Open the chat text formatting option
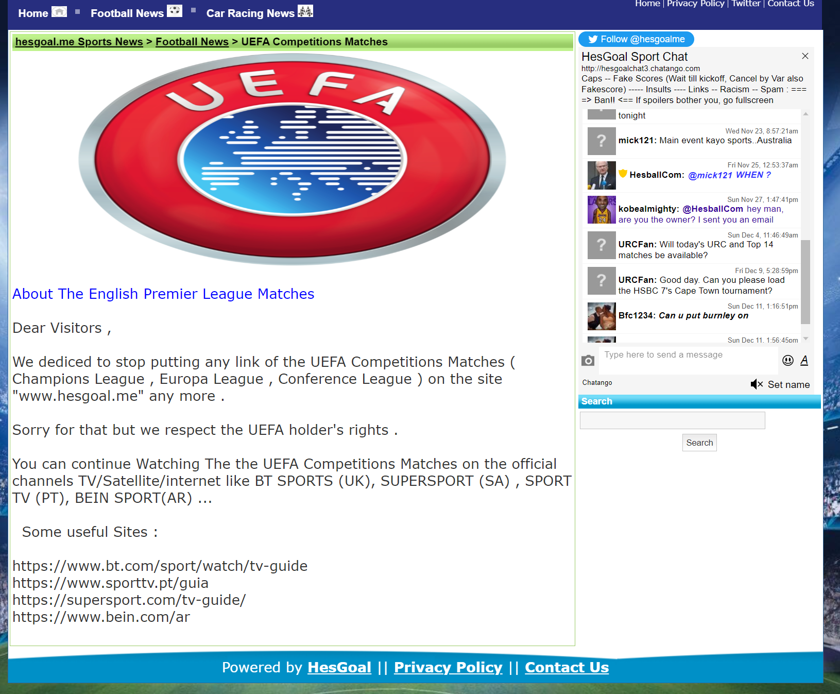840x694 pixels. (x=804, y=360)
